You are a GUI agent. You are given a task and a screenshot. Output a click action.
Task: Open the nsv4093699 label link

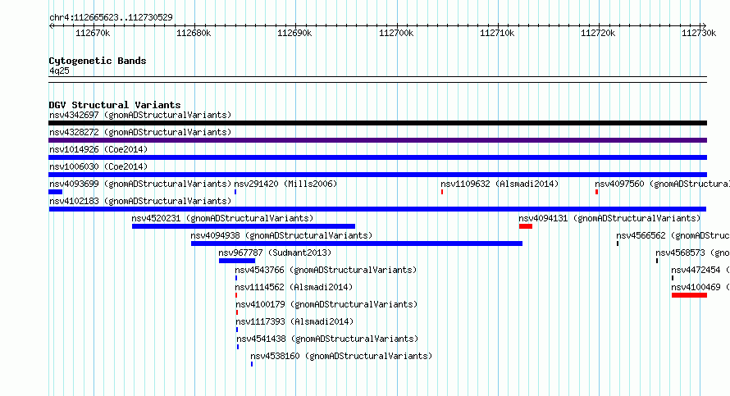tap(140, 184)
